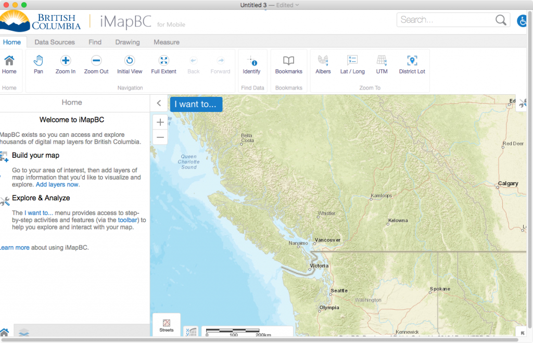Reset the map to Initial View
This screenshot has height=343, width=533.
pyautogui.click(x=130, y=65)
